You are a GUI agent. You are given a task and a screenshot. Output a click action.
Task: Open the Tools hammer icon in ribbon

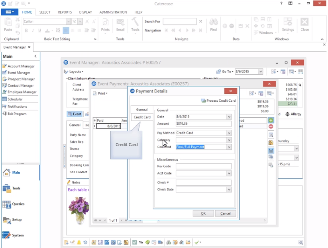[135, 24]
